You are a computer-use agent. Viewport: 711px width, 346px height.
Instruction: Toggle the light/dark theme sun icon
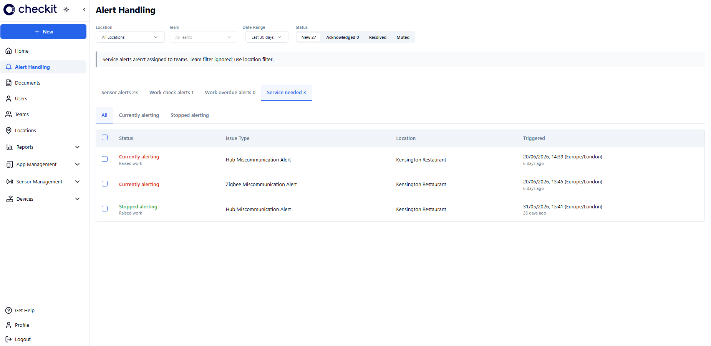point(66,10)
